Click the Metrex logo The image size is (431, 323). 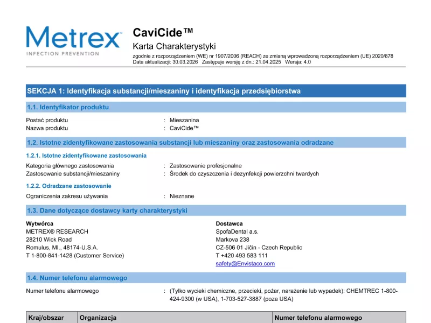[74, 41]
